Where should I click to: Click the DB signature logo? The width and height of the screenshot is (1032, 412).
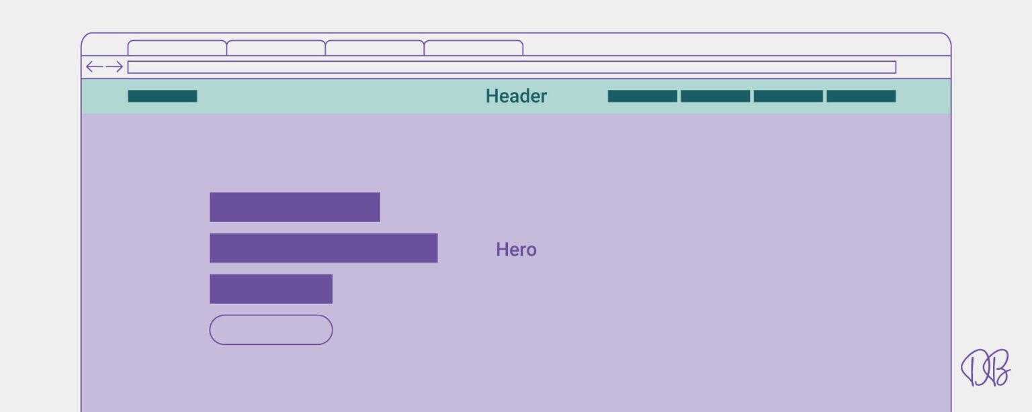tap(986, 368)
